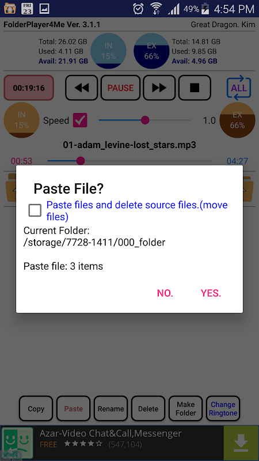Tap the orange EX 66% storage circle
This screenshot has height=461, width=259.
tap(237, 120)
